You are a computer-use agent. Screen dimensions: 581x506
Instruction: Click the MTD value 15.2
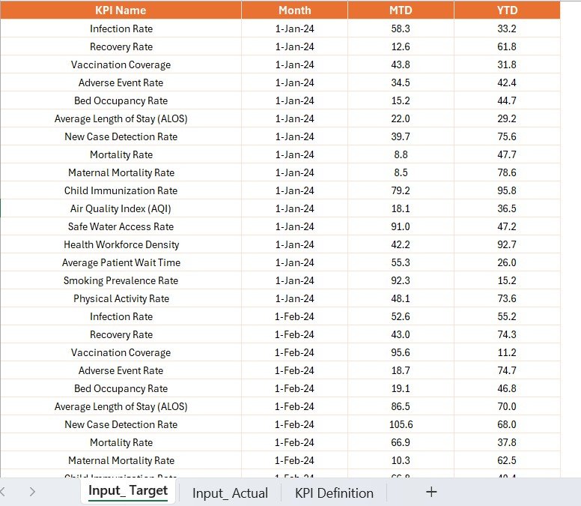(401, 100)
